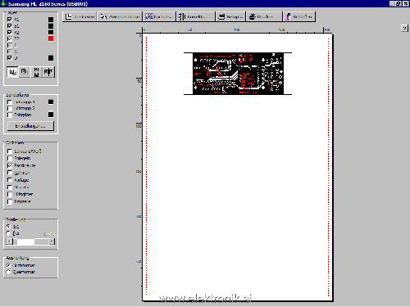Enable the Spiegeln mirror option
This screenshot has width=410, height=307.
(10, 158)
